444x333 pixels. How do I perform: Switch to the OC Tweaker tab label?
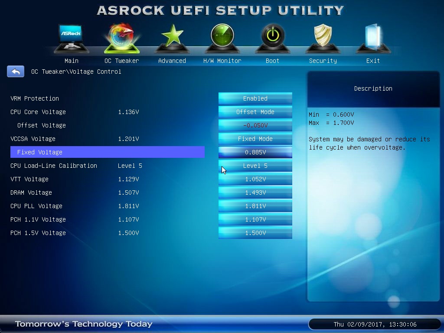122,61
